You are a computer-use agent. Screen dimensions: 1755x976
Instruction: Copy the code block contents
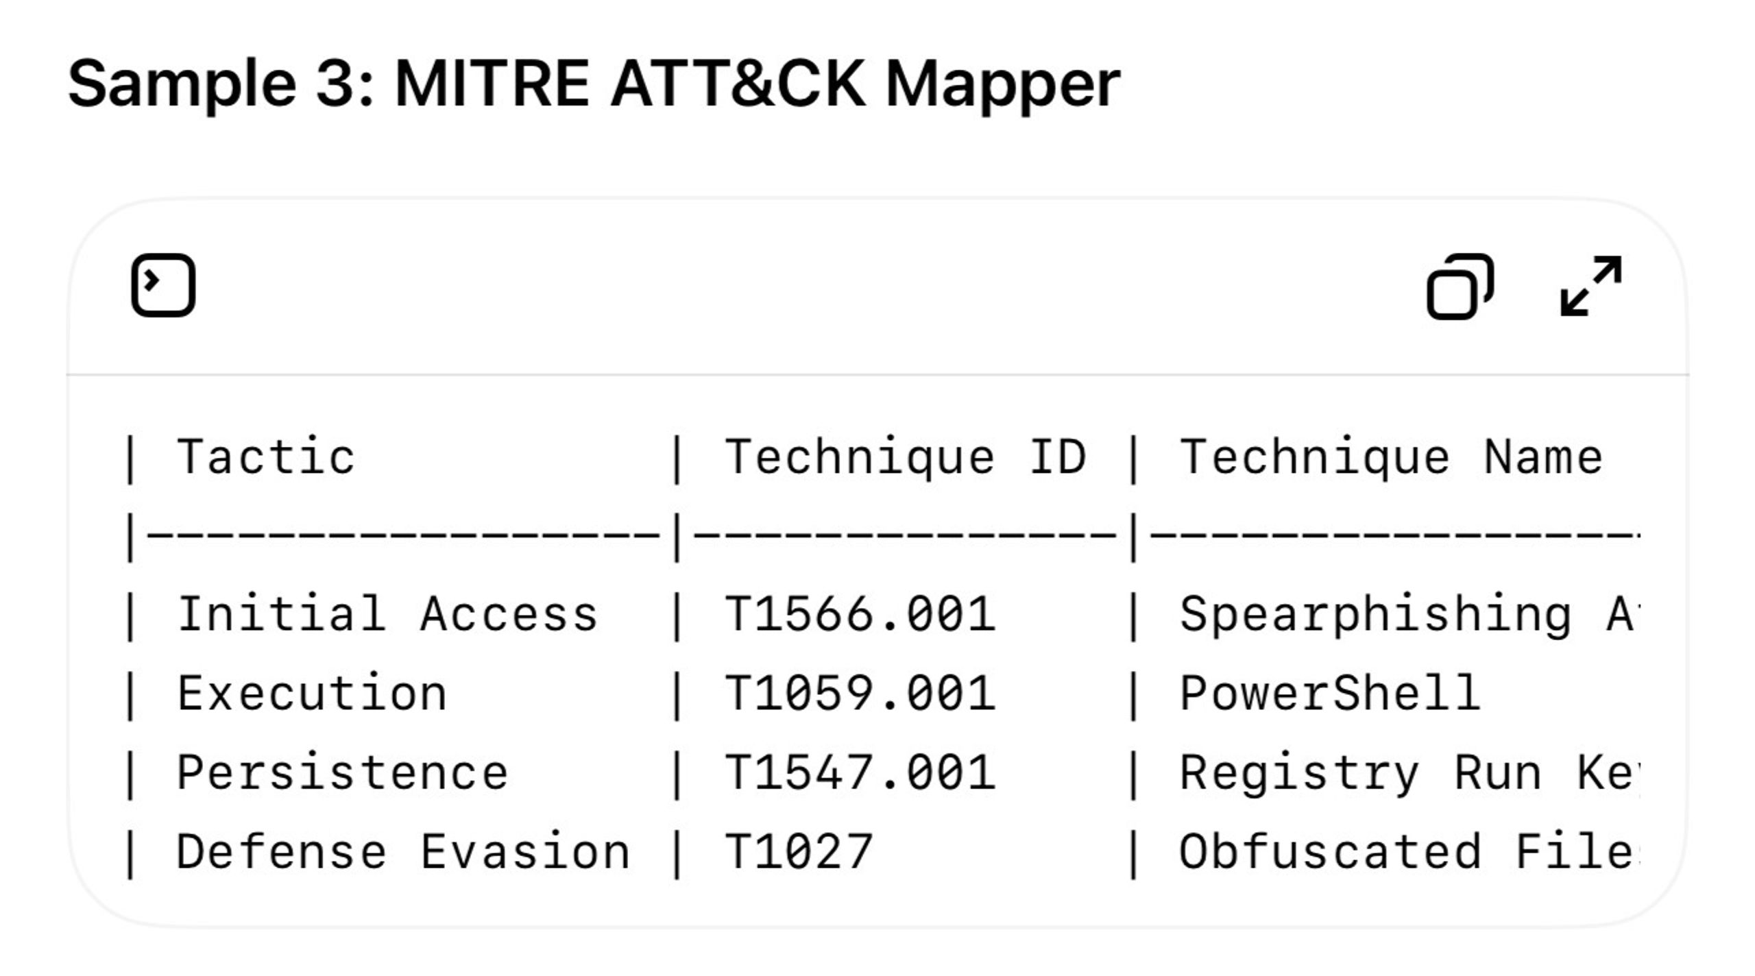(x=1460, y=286)
